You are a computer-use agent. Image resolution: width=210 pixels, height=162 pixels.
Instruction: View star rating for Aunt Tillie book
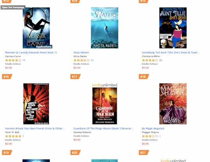click(x=150, y=60)
